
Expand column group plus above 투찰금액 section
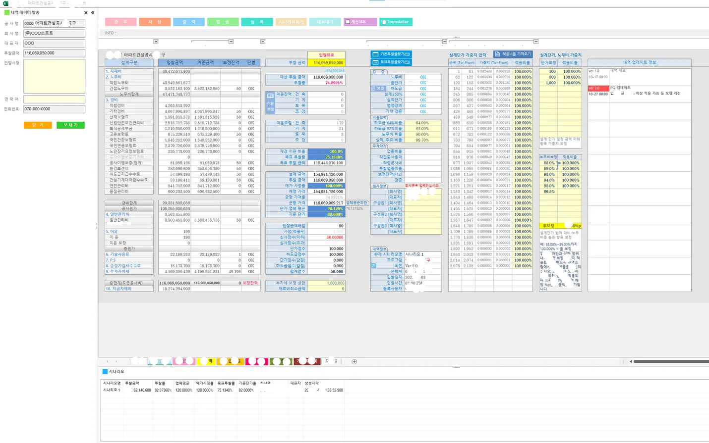pos(263,42)
